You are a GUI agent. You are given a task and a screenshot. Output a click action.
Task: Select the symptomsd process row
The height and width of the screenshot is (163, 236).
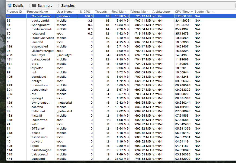tap(121, 103)
